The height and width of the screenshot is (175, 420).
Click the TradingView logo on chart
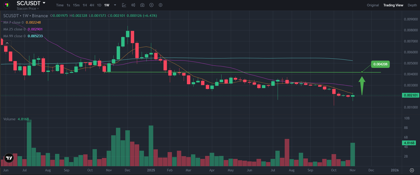pos(9,158)
